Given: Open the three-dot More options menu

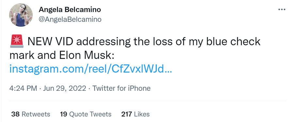Looking at the screenshot, I should click(x=282, y=9).
